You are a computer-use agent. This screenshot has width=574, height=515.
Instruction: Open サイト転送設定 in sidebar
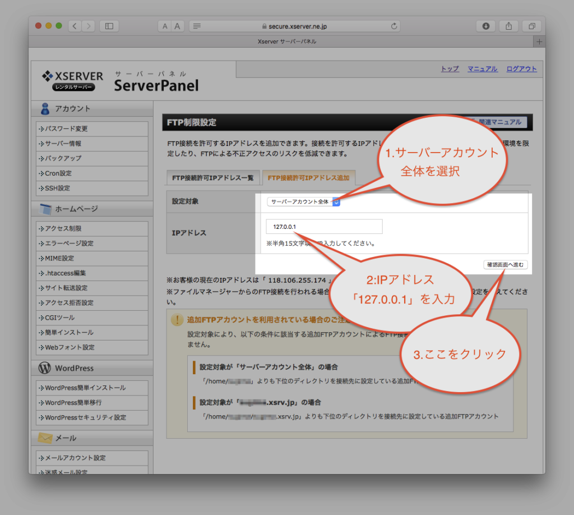click(x=92, y=288)
